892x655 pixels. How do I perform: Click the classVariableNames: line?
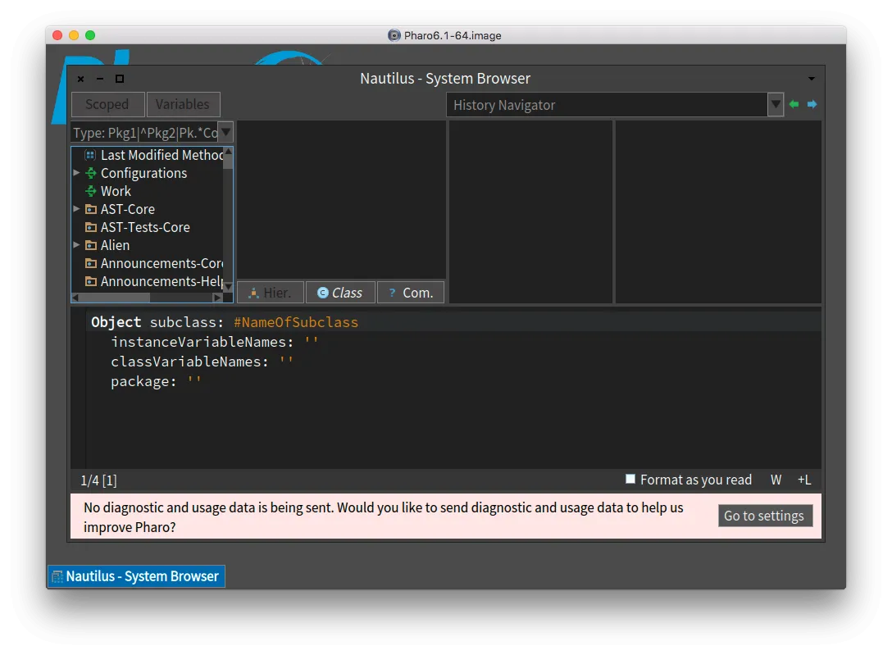(x=202, y=362)
